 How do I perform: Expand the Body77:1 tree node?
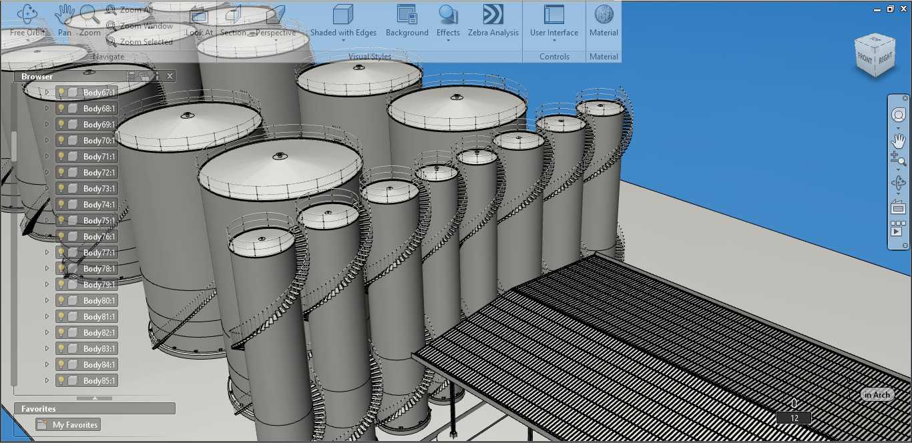[x=47, y=252]
